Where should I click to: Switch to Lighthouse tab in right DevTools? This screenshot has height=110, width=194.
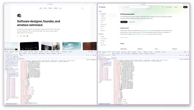click(x=145, y=52)
